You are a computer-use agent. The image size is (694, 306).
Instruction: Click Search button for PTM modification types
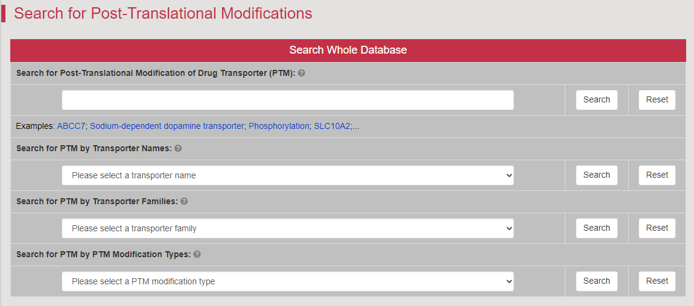597,281
